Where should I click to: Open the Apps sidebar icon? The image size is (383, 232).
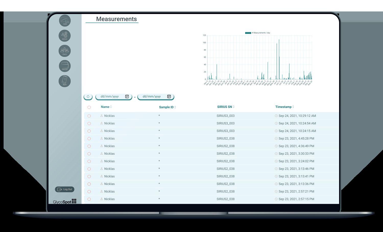pyautogui.click(x=65, y=81)
